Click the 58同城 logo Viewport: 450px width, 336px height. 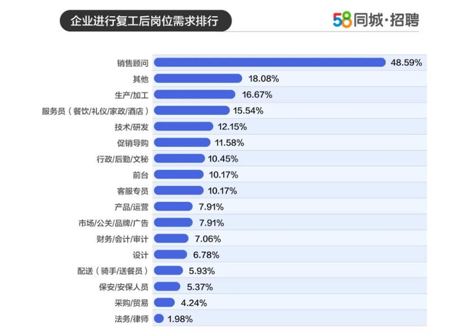pyautogui.click(x=359, y=20)
